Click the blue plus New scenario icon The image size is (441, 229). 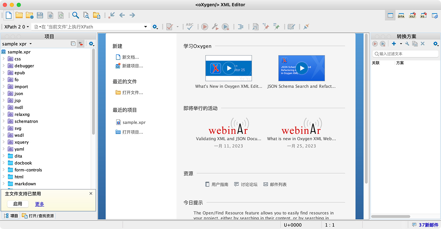394,44
